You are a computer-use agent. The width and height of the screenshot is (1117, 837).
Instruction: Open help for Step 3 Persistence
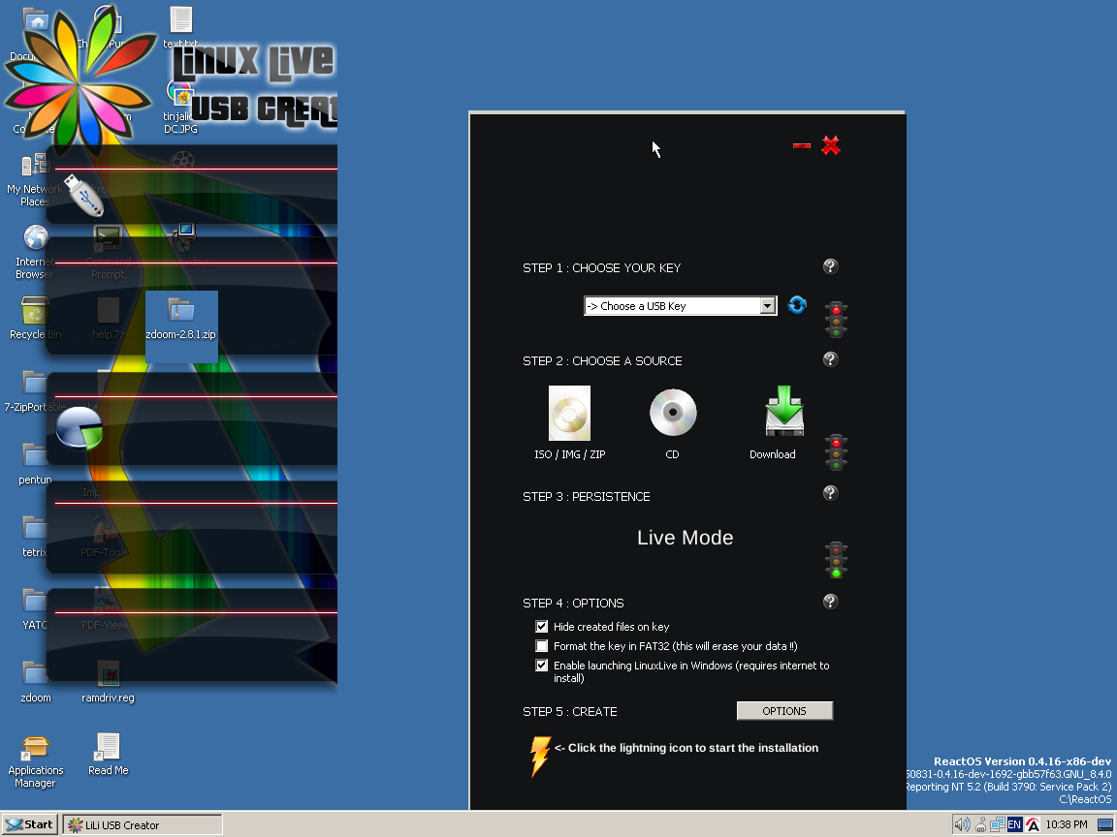[x=830, y=493]
